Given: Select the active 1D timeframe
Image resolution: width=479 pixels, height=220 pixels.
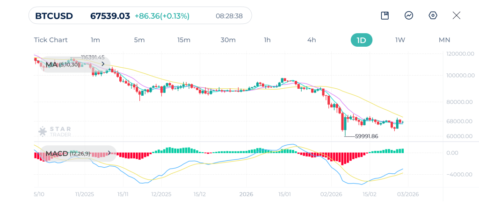Looking at the screenshot, I should coord(361,40).
